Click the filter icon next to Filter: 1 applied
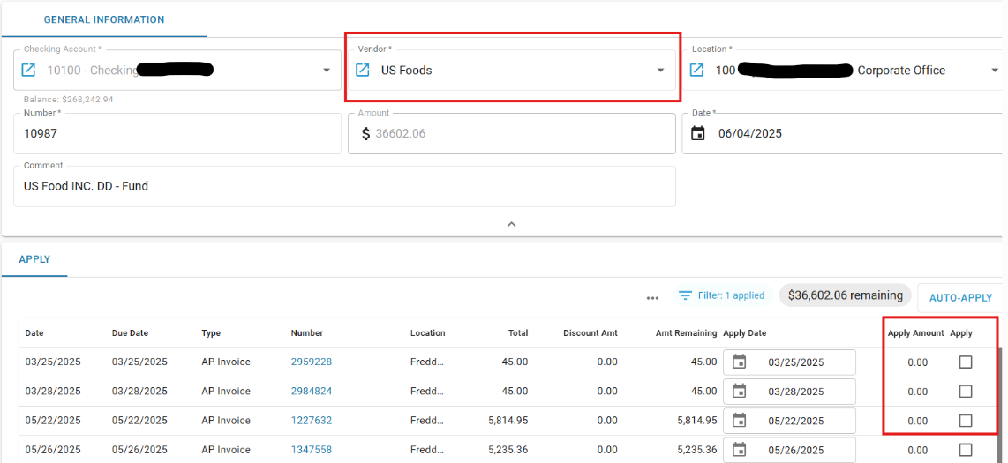The image size is (1008, 463). point(685,295)
